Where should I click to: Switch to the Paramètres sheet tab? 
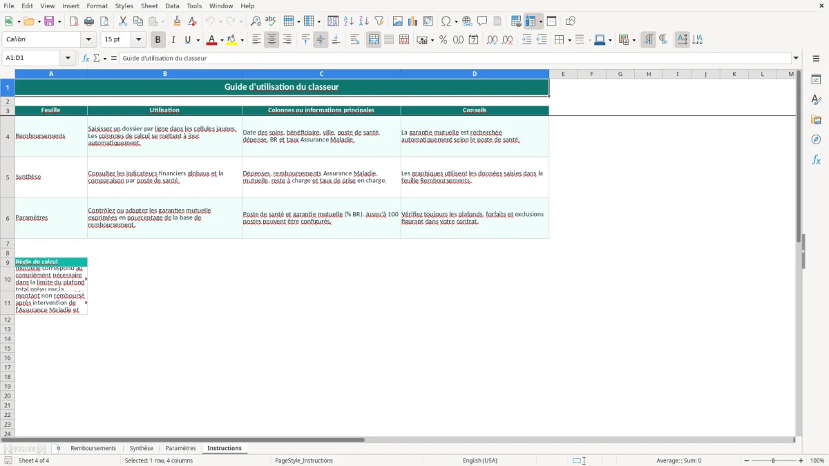pos(181,448)
